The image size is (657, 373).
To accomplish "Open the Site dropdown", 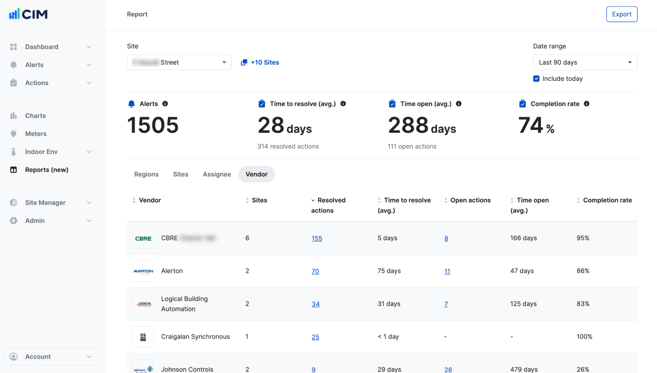I will pos(179,62).
